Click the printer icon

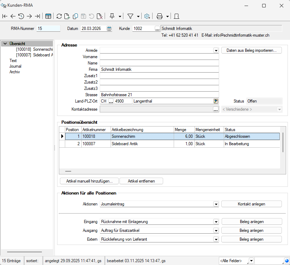tap(160, 16)
